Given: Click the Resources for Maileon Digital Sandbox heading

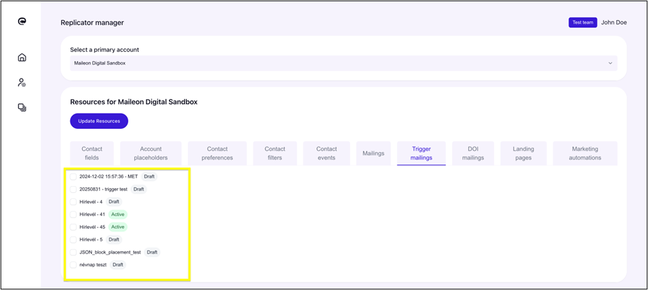Looking at the screenshot, I should (134, 102).
